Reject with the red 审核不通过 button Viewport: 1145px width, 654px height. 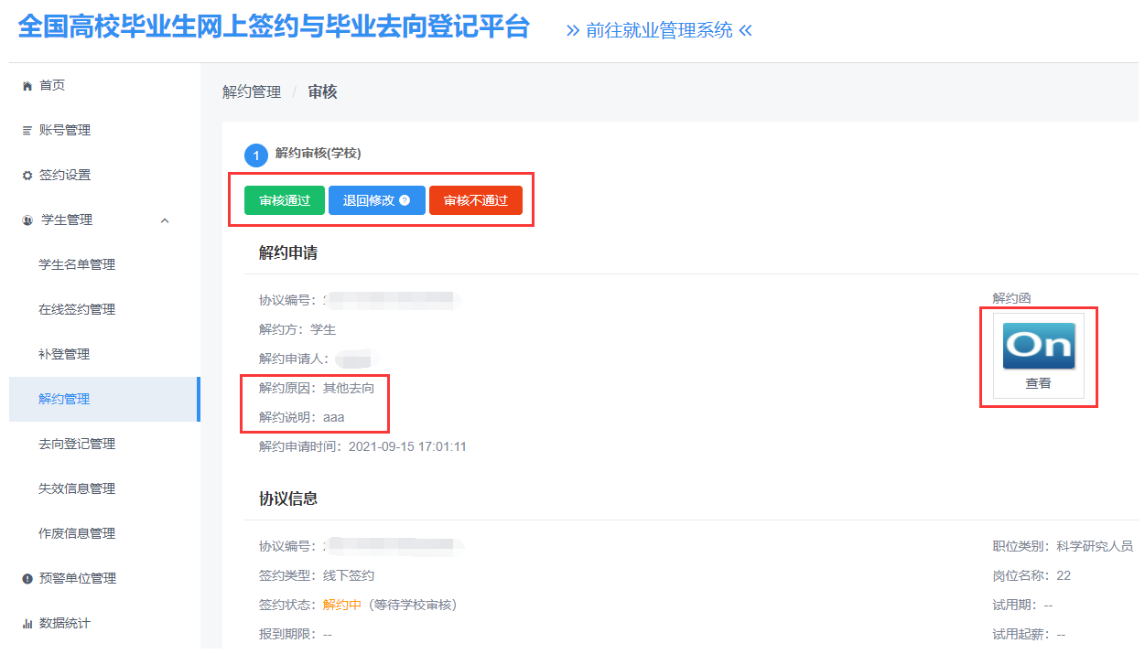476,200
